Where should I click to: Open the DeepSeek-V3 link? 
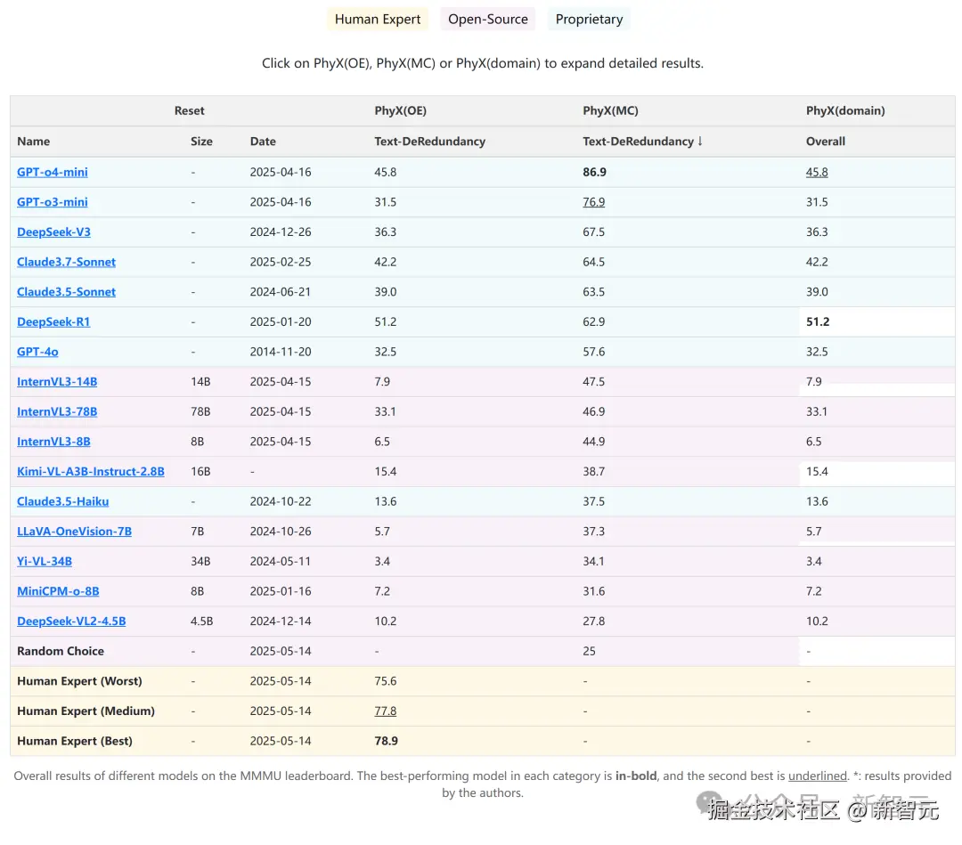[54, 232]
